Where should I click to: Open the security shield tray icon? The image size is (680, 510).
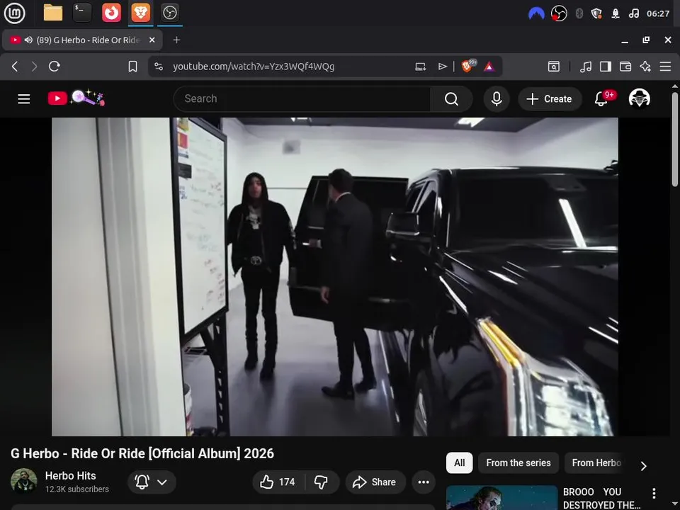click(x=596, y=14)
